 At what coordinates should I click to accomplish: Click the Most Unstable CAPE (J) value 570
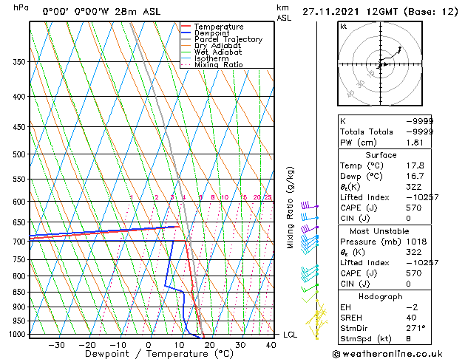point(414,273)
